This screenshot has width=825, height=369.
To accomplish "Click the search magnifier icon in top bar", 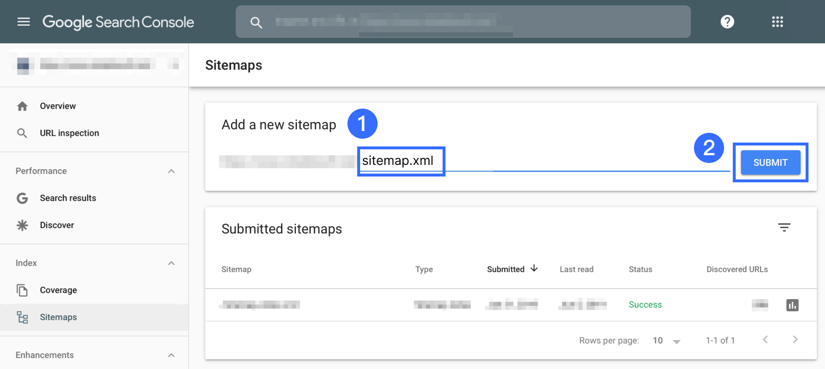I will pyautogui.click(x=256, y=22).
